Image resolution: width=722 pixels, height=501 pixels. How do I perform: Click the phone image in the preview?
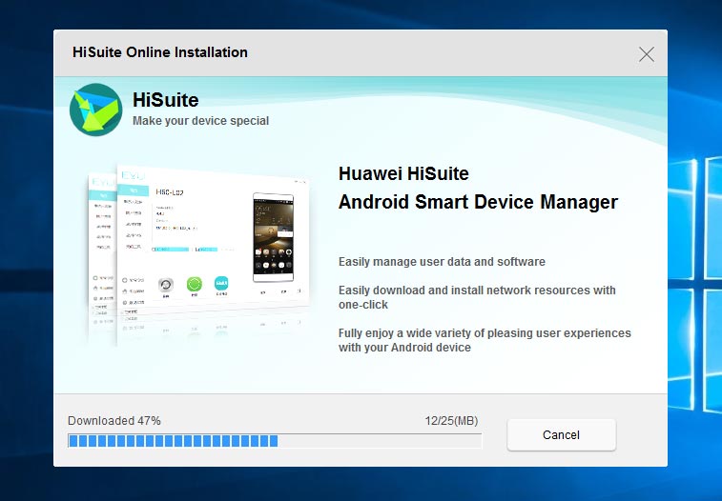[x=276, y=238]
